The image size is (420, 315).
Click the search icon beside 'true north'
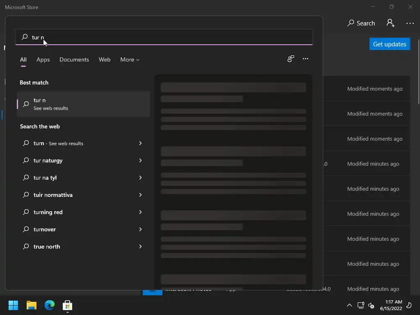pos(26,247)
